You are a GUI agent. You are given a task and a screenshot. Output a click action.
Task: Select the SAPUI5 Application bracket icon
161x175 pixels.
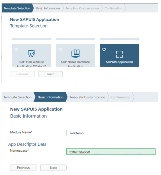pyautogui.click(x=119, y=54)
